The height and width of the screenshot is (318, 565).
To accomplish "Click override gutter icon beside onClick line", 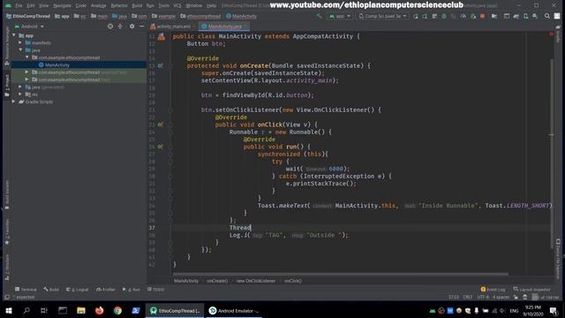I will coord(160,125).
